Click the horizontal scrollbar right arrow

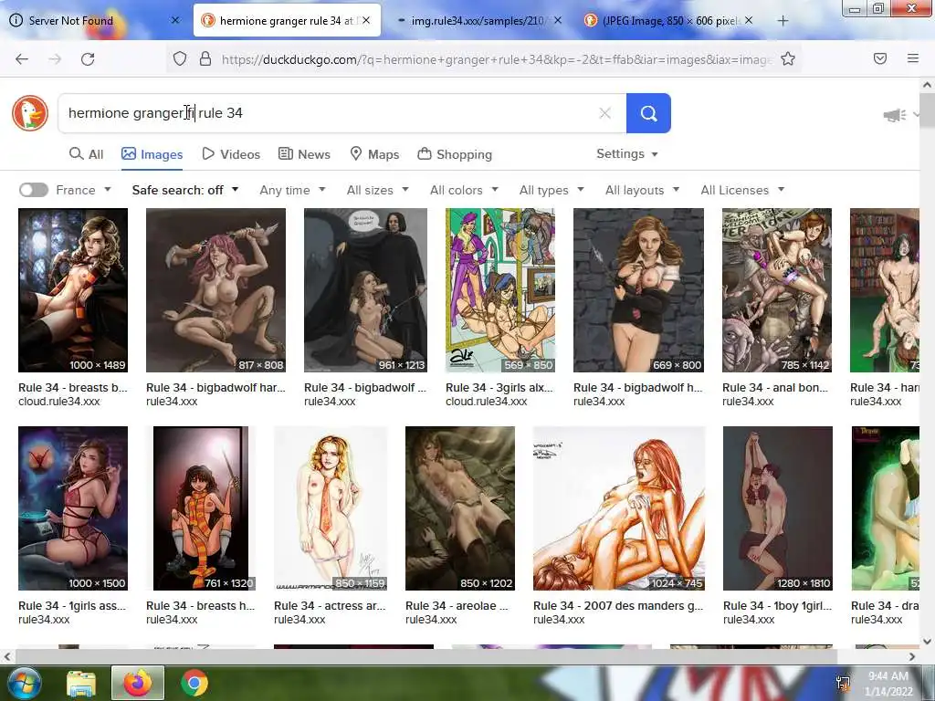(912, 656)
